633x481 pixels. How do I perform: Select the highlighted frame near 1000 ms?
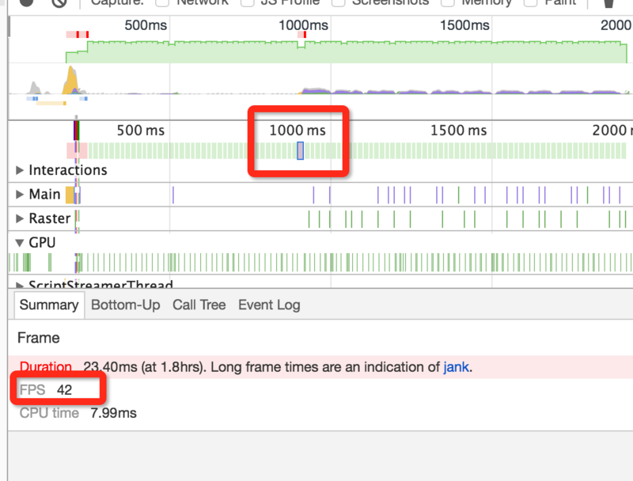pyautogui.click(x=301, y=150)
